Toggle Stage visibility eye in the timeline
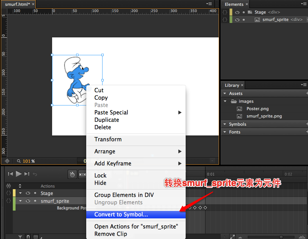Image resolution: width=308 pixels, height=239 pixels. 28,193
